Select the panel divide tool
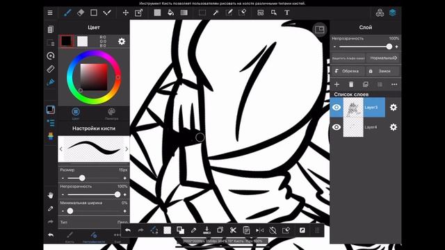The image size is (445, 250). point(261,12)
